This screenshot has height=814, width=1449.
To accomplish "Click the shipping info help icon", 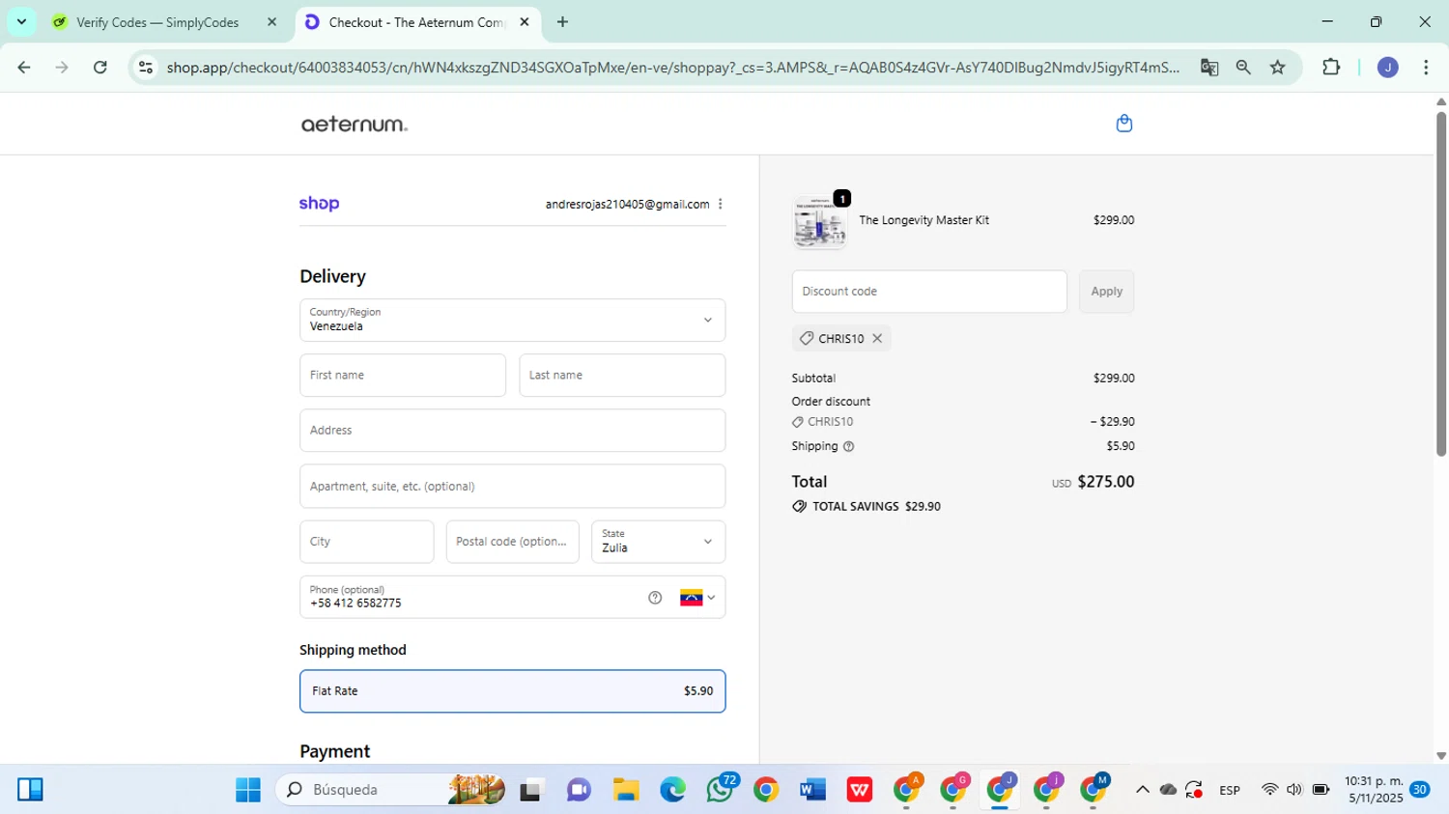I will [848, 446].
